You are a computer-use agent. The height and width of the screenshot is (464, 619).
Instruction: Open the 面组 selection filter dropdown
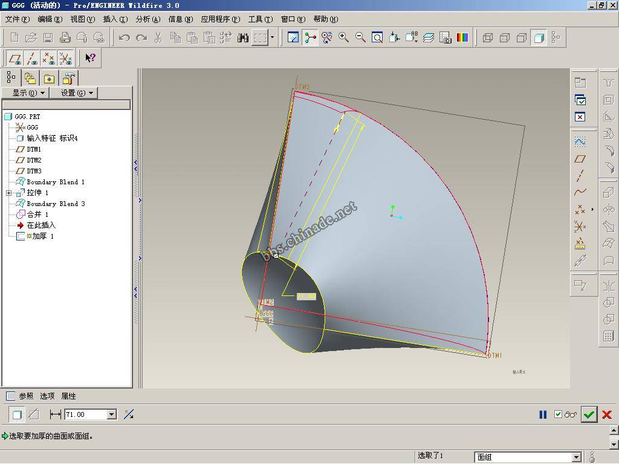576,457
